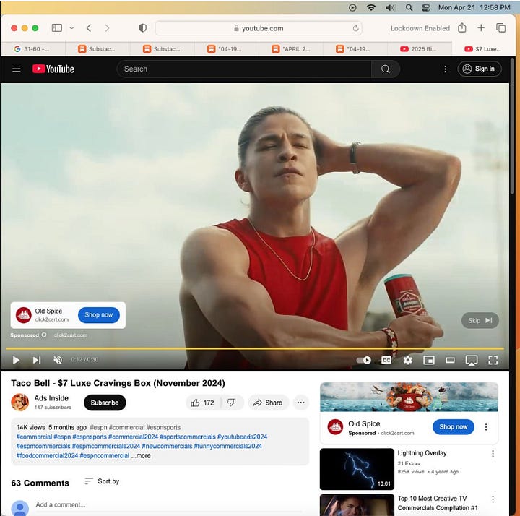Click into the YouTube Search field
Image resolution: width=520 pixels, height=516 pixels.
tap(244, 69)
